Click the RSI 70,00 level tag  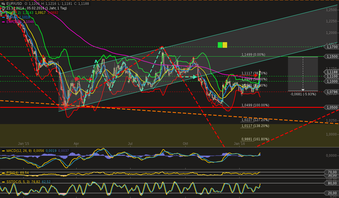click(332, 172)
